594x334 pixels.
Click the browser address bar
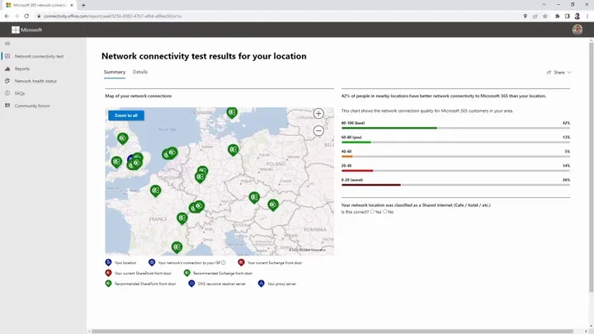coord(280,16)
